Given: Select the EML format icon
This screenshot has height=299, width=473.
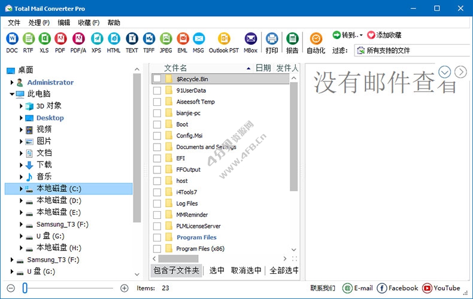Looking at the screenshot, I should (183, 39).
